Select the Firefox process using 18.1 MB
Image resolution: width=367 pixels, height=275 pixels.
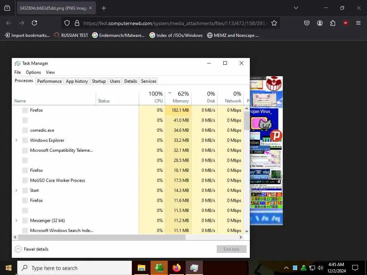128,170
